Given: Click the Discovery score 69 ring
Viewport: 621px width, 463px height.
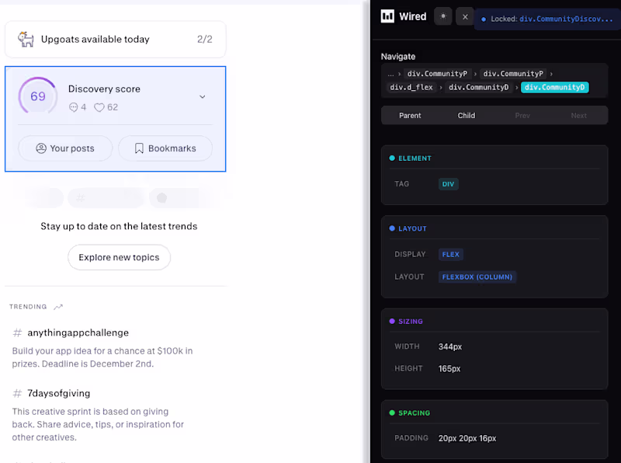Looking at the screenshot, I should coord(37,96).
